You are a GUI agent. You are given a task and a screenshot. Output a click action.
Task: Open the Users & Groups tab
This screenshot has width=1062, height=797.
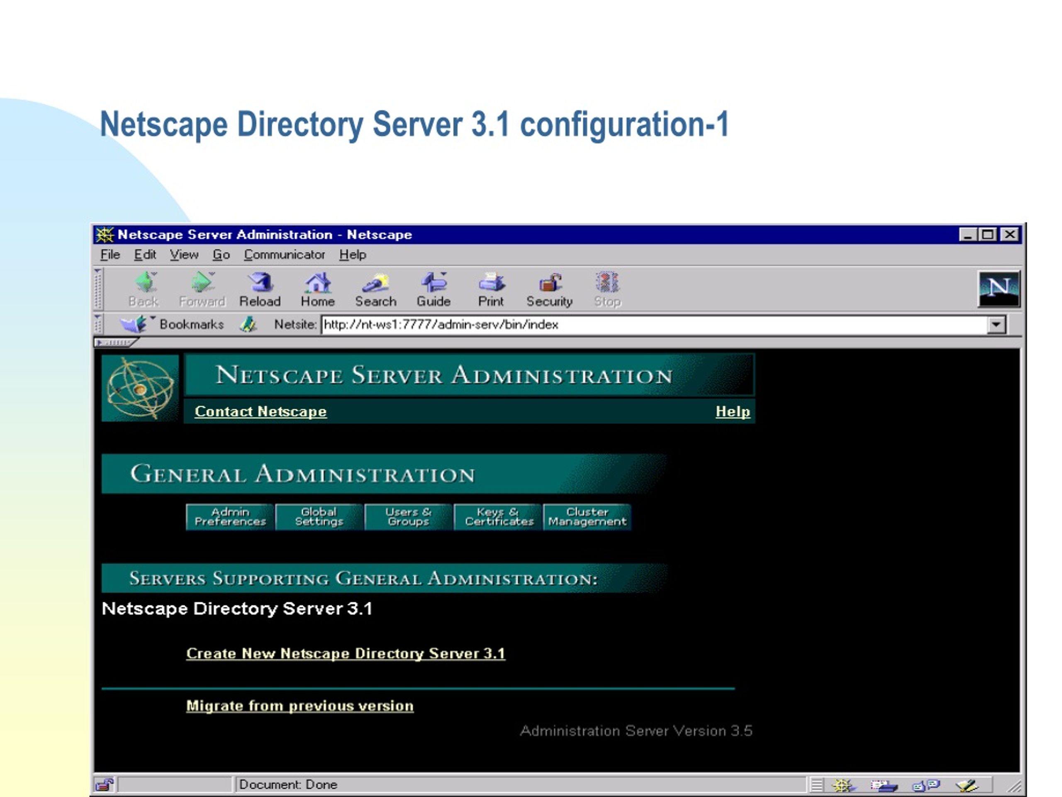(x=409, y=517)
